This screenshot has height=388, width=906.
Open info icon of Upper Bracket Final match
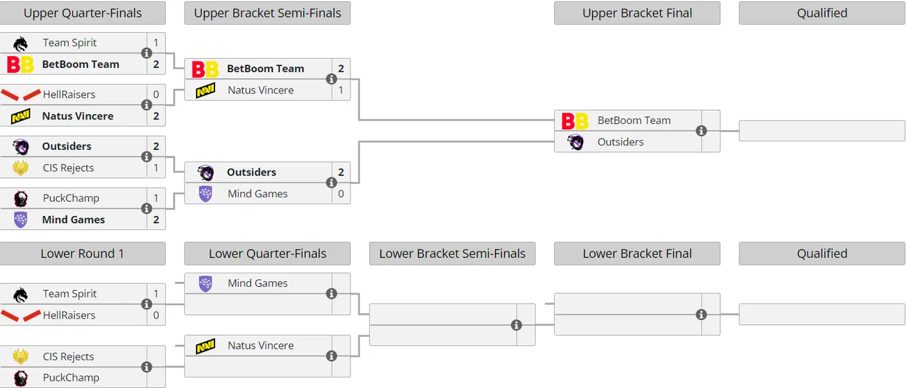[701, 131]
